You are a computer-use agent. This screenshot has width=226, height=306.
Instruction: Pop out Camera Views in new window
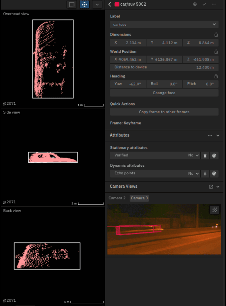pyautogui.click(x=211, y=187)
